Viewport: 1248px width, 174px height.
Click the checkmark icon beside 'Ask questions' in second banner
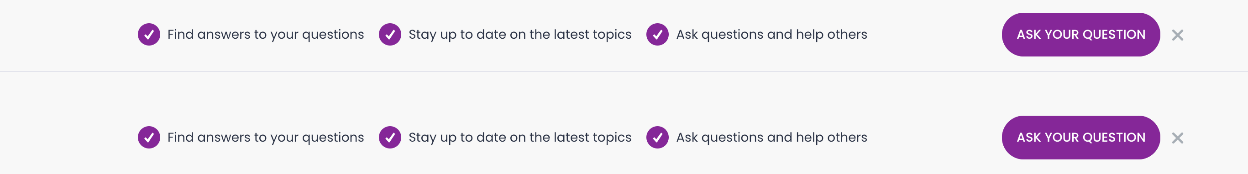[x=657, y=137]
